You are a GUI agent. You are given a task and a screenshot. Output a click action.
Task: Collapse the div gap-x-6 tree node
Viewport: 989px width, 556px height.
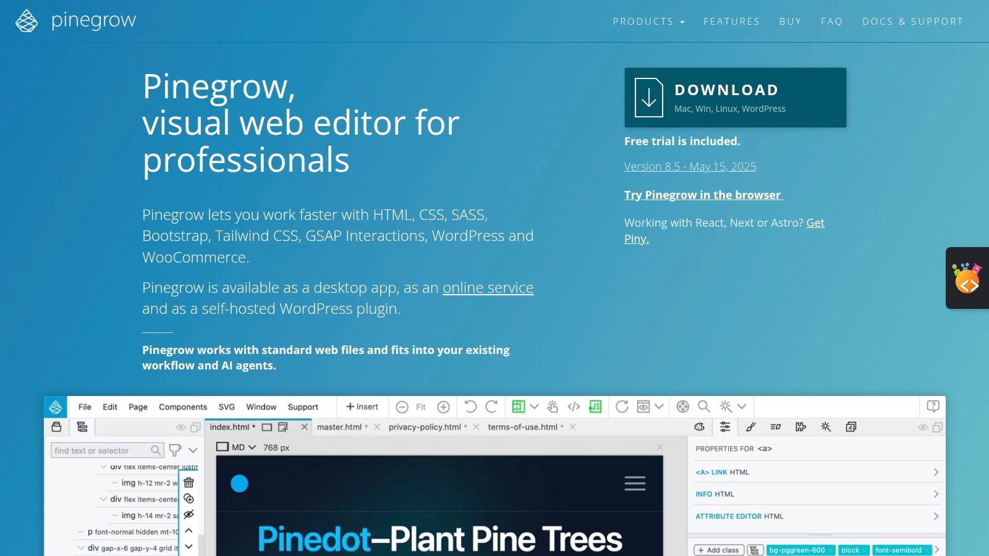coord(80,548)
